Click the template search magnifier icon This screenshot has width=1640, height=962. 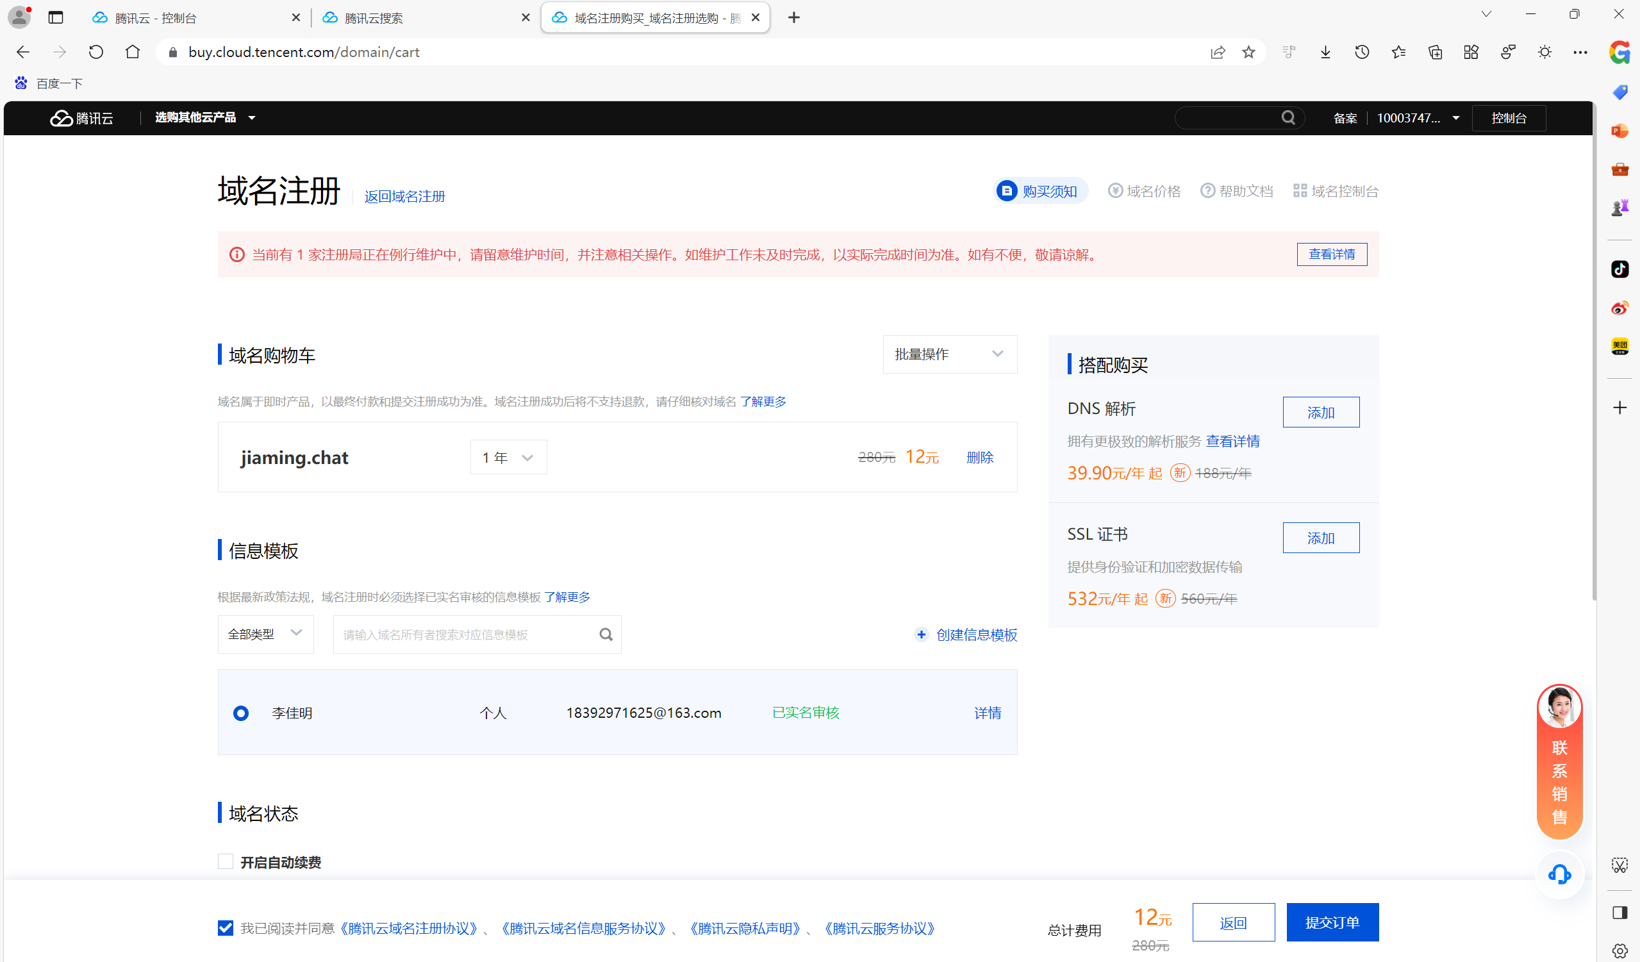605,634
